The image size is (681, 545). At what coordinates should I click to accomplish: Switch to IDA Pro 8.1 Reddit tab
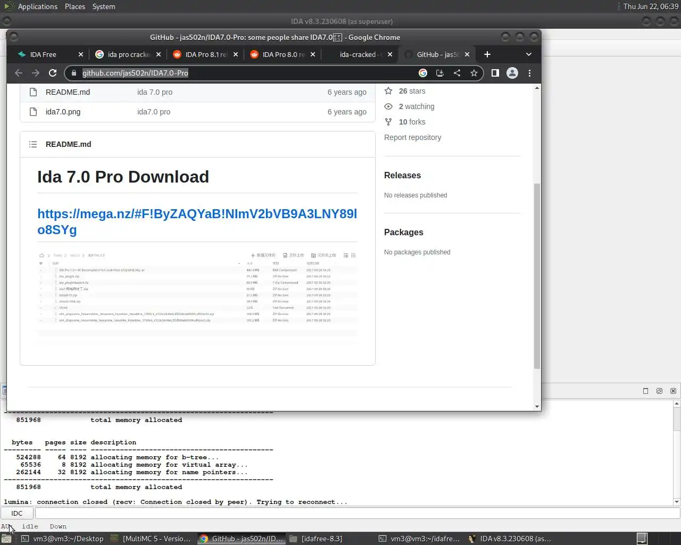[205, 54]
